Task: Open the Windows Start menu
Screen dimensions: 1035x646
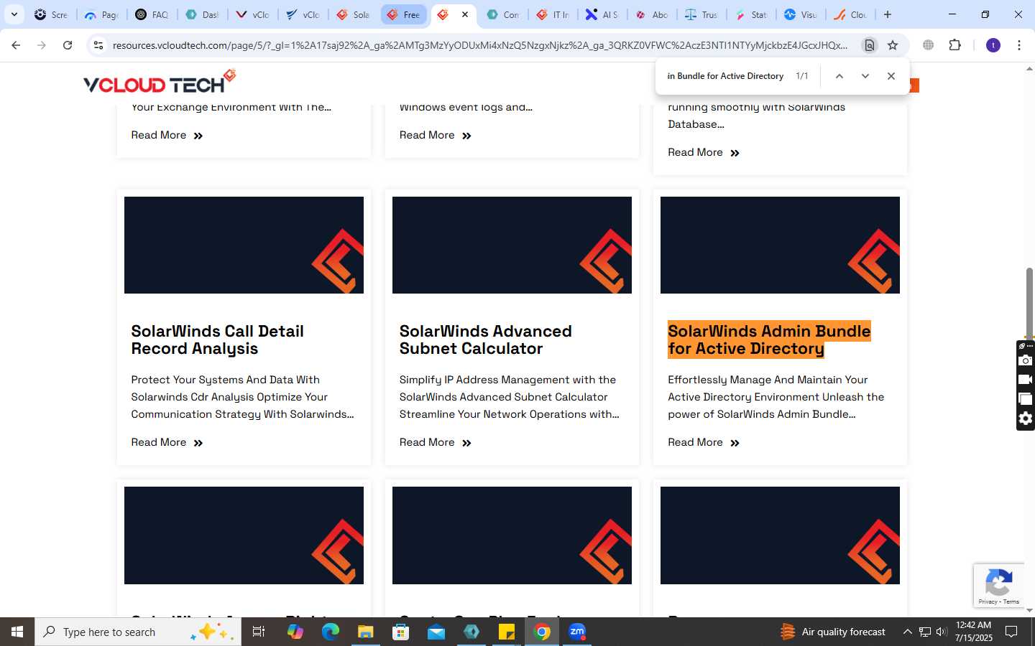Action: click(x=17, y=632)
